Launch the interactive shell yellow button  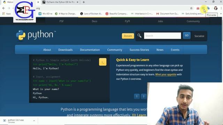[103, 62]
